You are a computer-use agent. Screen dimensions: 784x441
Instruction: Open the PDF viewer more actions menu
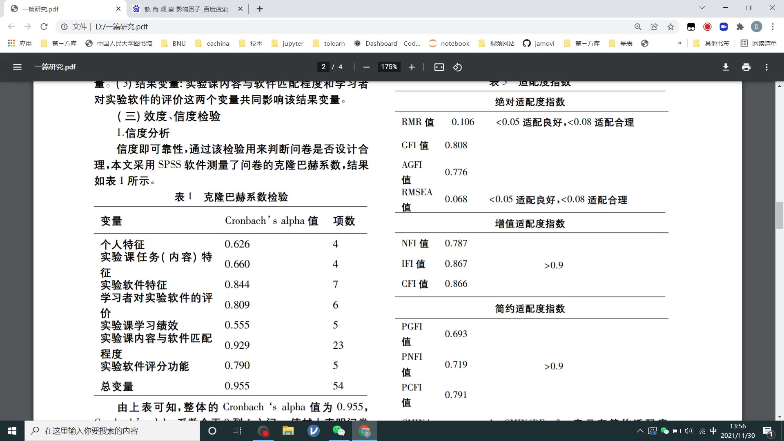pos(766,67)
